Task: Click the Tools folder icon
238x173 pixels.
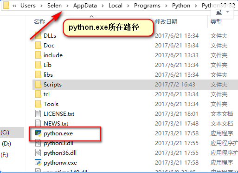Action: tap(38, 104)
